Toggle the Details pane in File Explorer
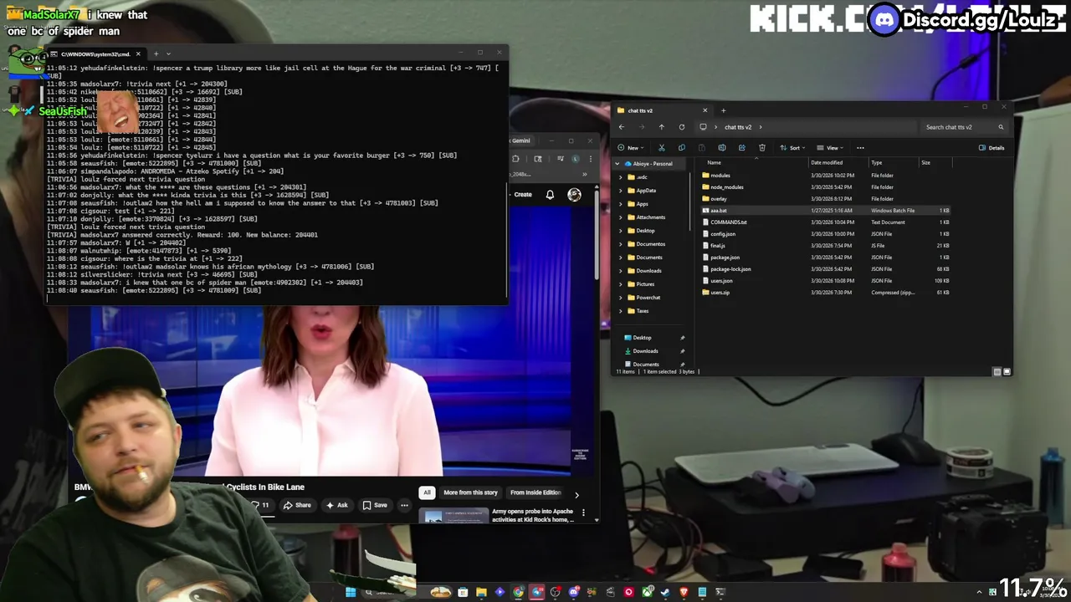1071x602 pixels. coord(992,148)
